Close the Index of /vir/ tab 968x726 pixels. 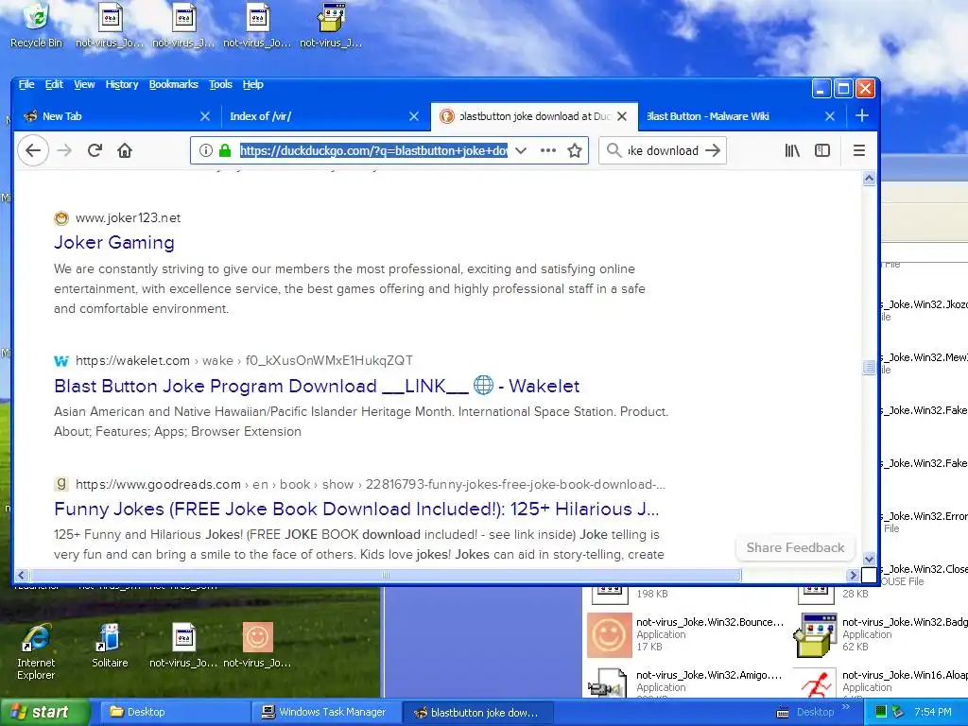pos(414,116)
